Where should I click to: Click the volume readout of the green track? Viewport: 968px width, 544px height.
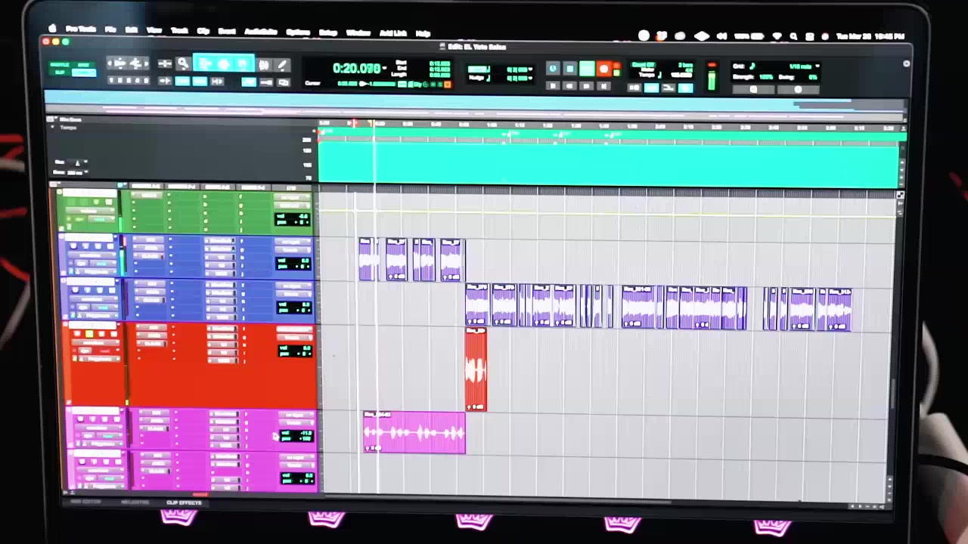pos(293,217)
